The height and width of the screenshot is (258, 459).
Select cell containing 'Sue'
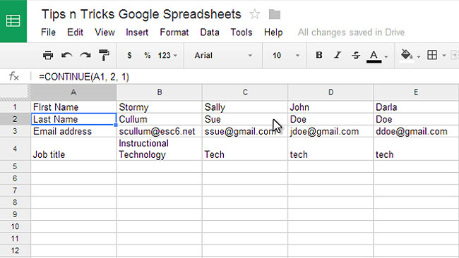click(x=245, y=119)
